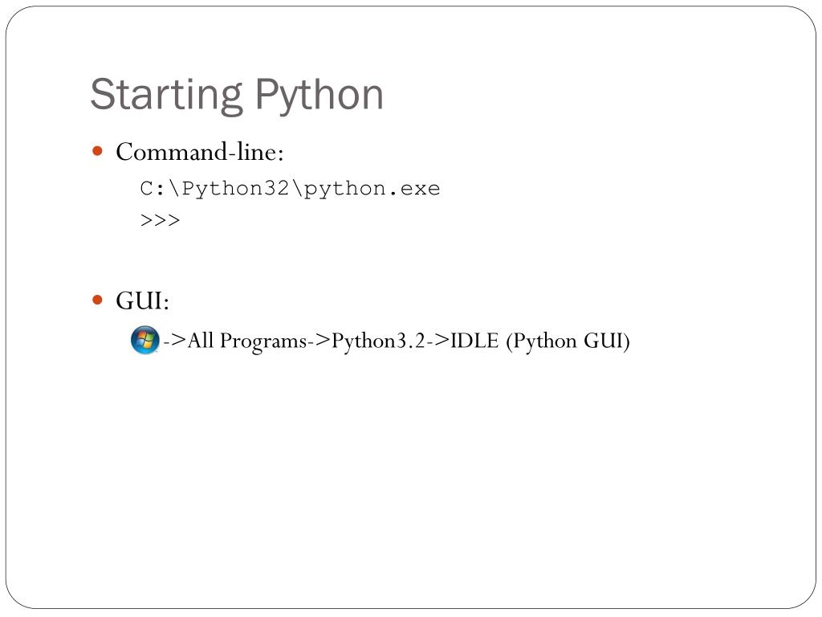Click the word Python in the title
The width and height of the screenshot is (822, 617).
(319, 96)
